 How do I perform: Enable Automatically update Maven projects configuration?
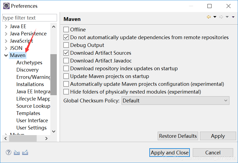[66, 84]
